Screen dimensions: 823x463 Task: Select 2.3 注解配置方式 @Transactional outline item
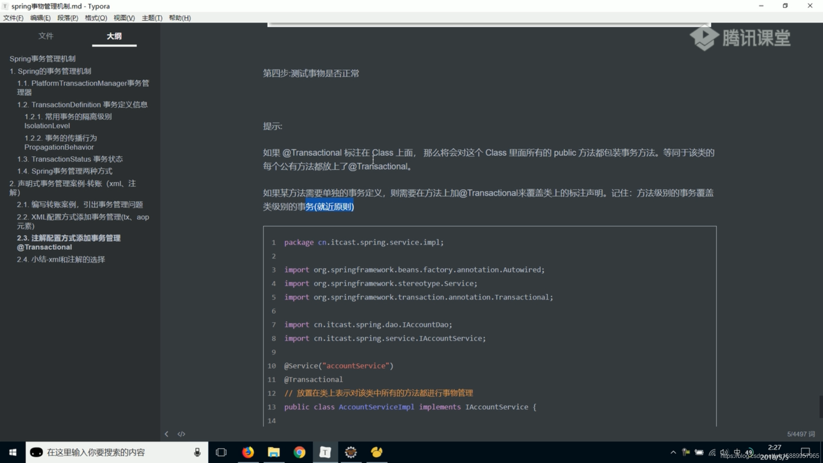tap(69, 242)
